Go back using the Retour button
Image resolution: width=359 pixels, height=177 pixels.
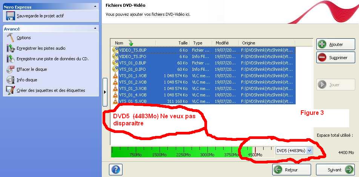[x=291, y=170]
